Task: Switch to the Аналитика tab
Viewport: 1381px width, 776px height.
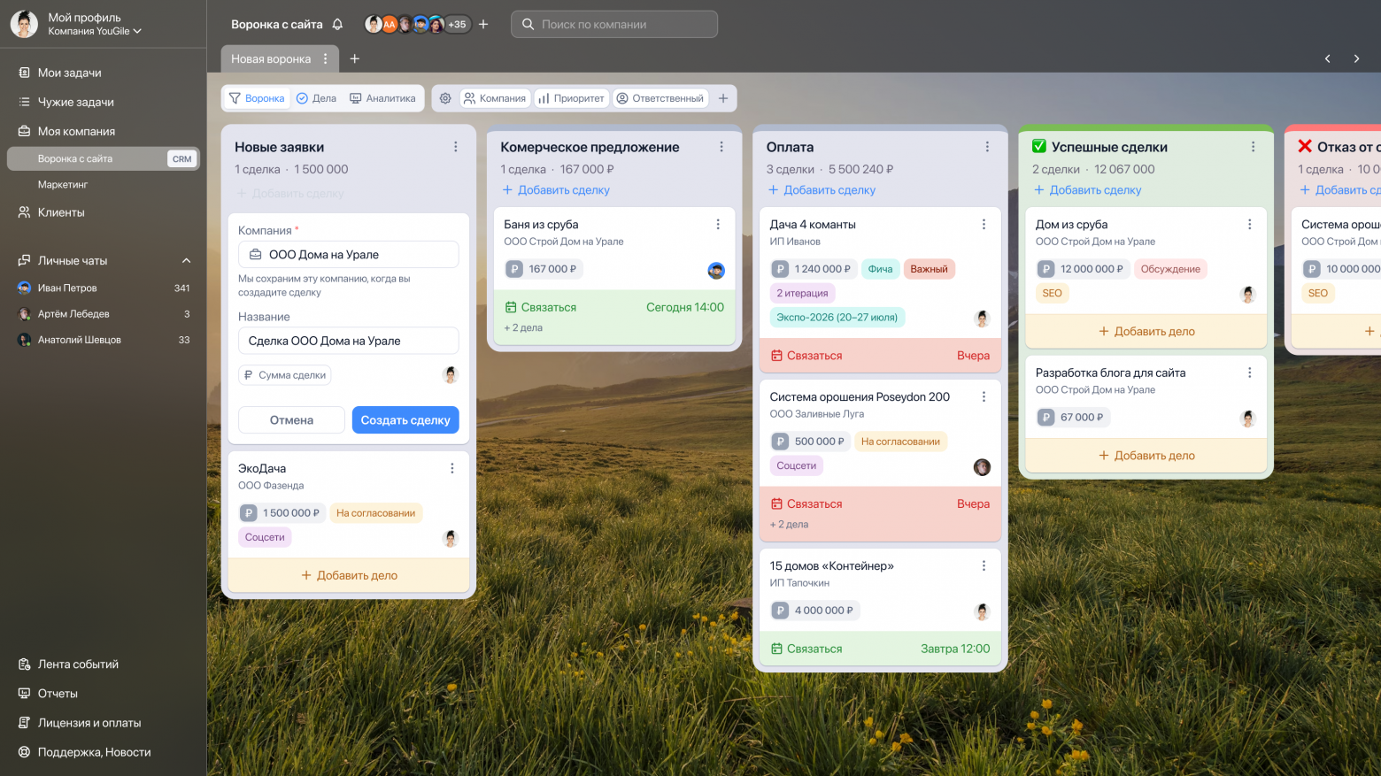Action: [x=382, y=98]
